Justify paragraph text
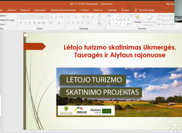Image resolution: width=182 pixels, height=133 pixels. [x=82, y=23]
